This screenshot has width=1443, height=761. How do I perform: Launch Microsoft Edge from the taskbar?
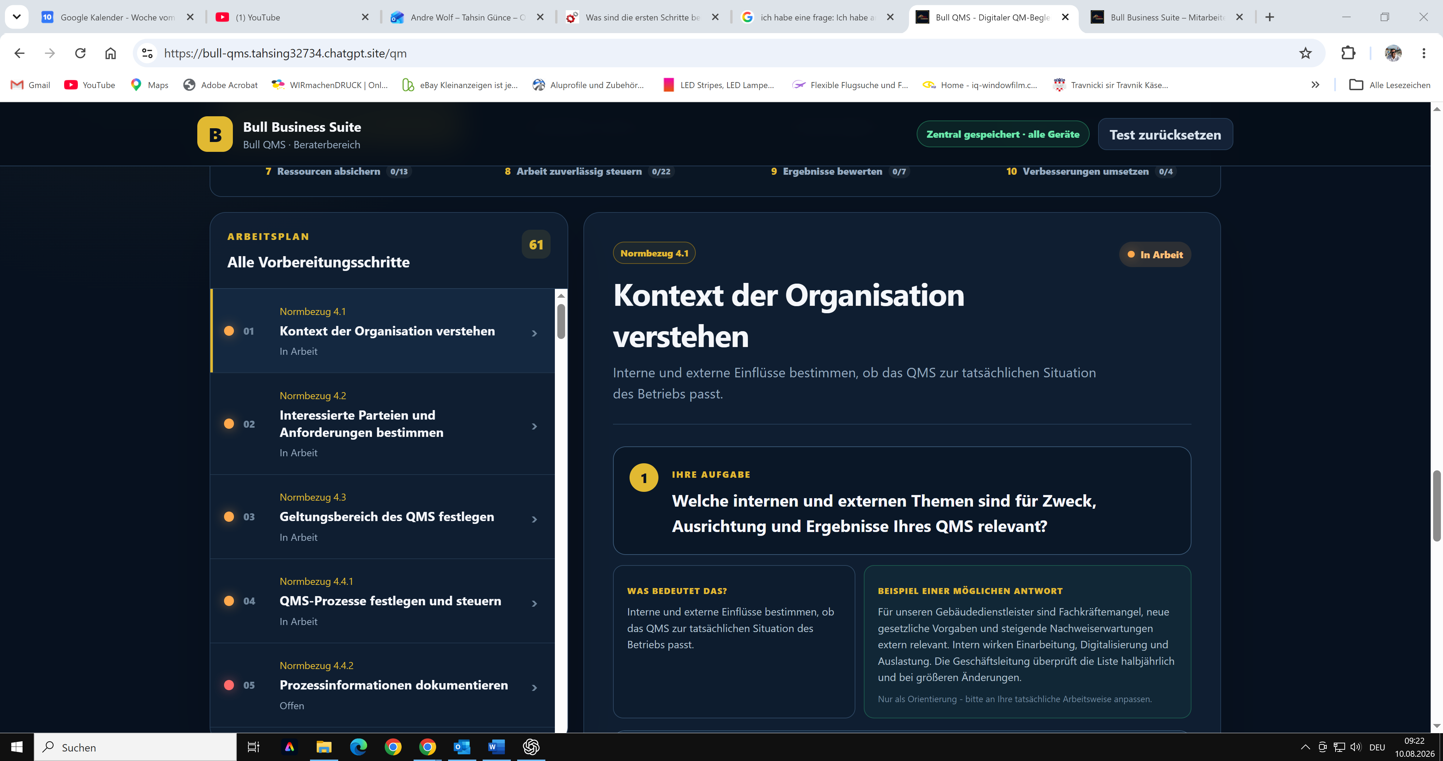[359, 747]
